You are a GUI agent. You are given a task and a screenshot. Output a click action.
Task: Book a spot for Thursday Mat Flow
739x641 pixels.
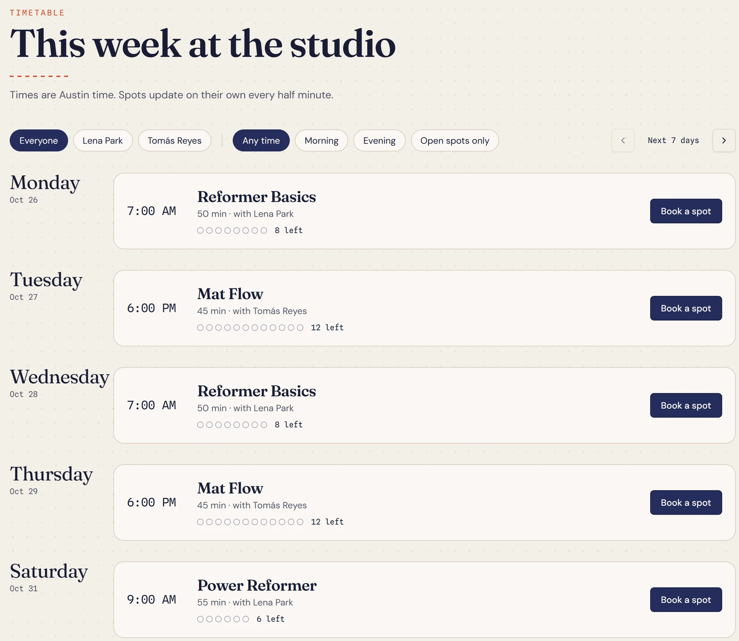(686, 503)
